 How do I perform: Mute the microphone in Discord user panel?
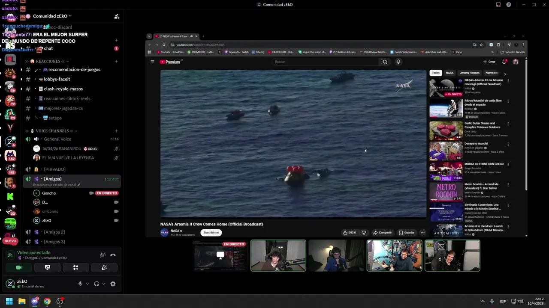tap(80, 284)
